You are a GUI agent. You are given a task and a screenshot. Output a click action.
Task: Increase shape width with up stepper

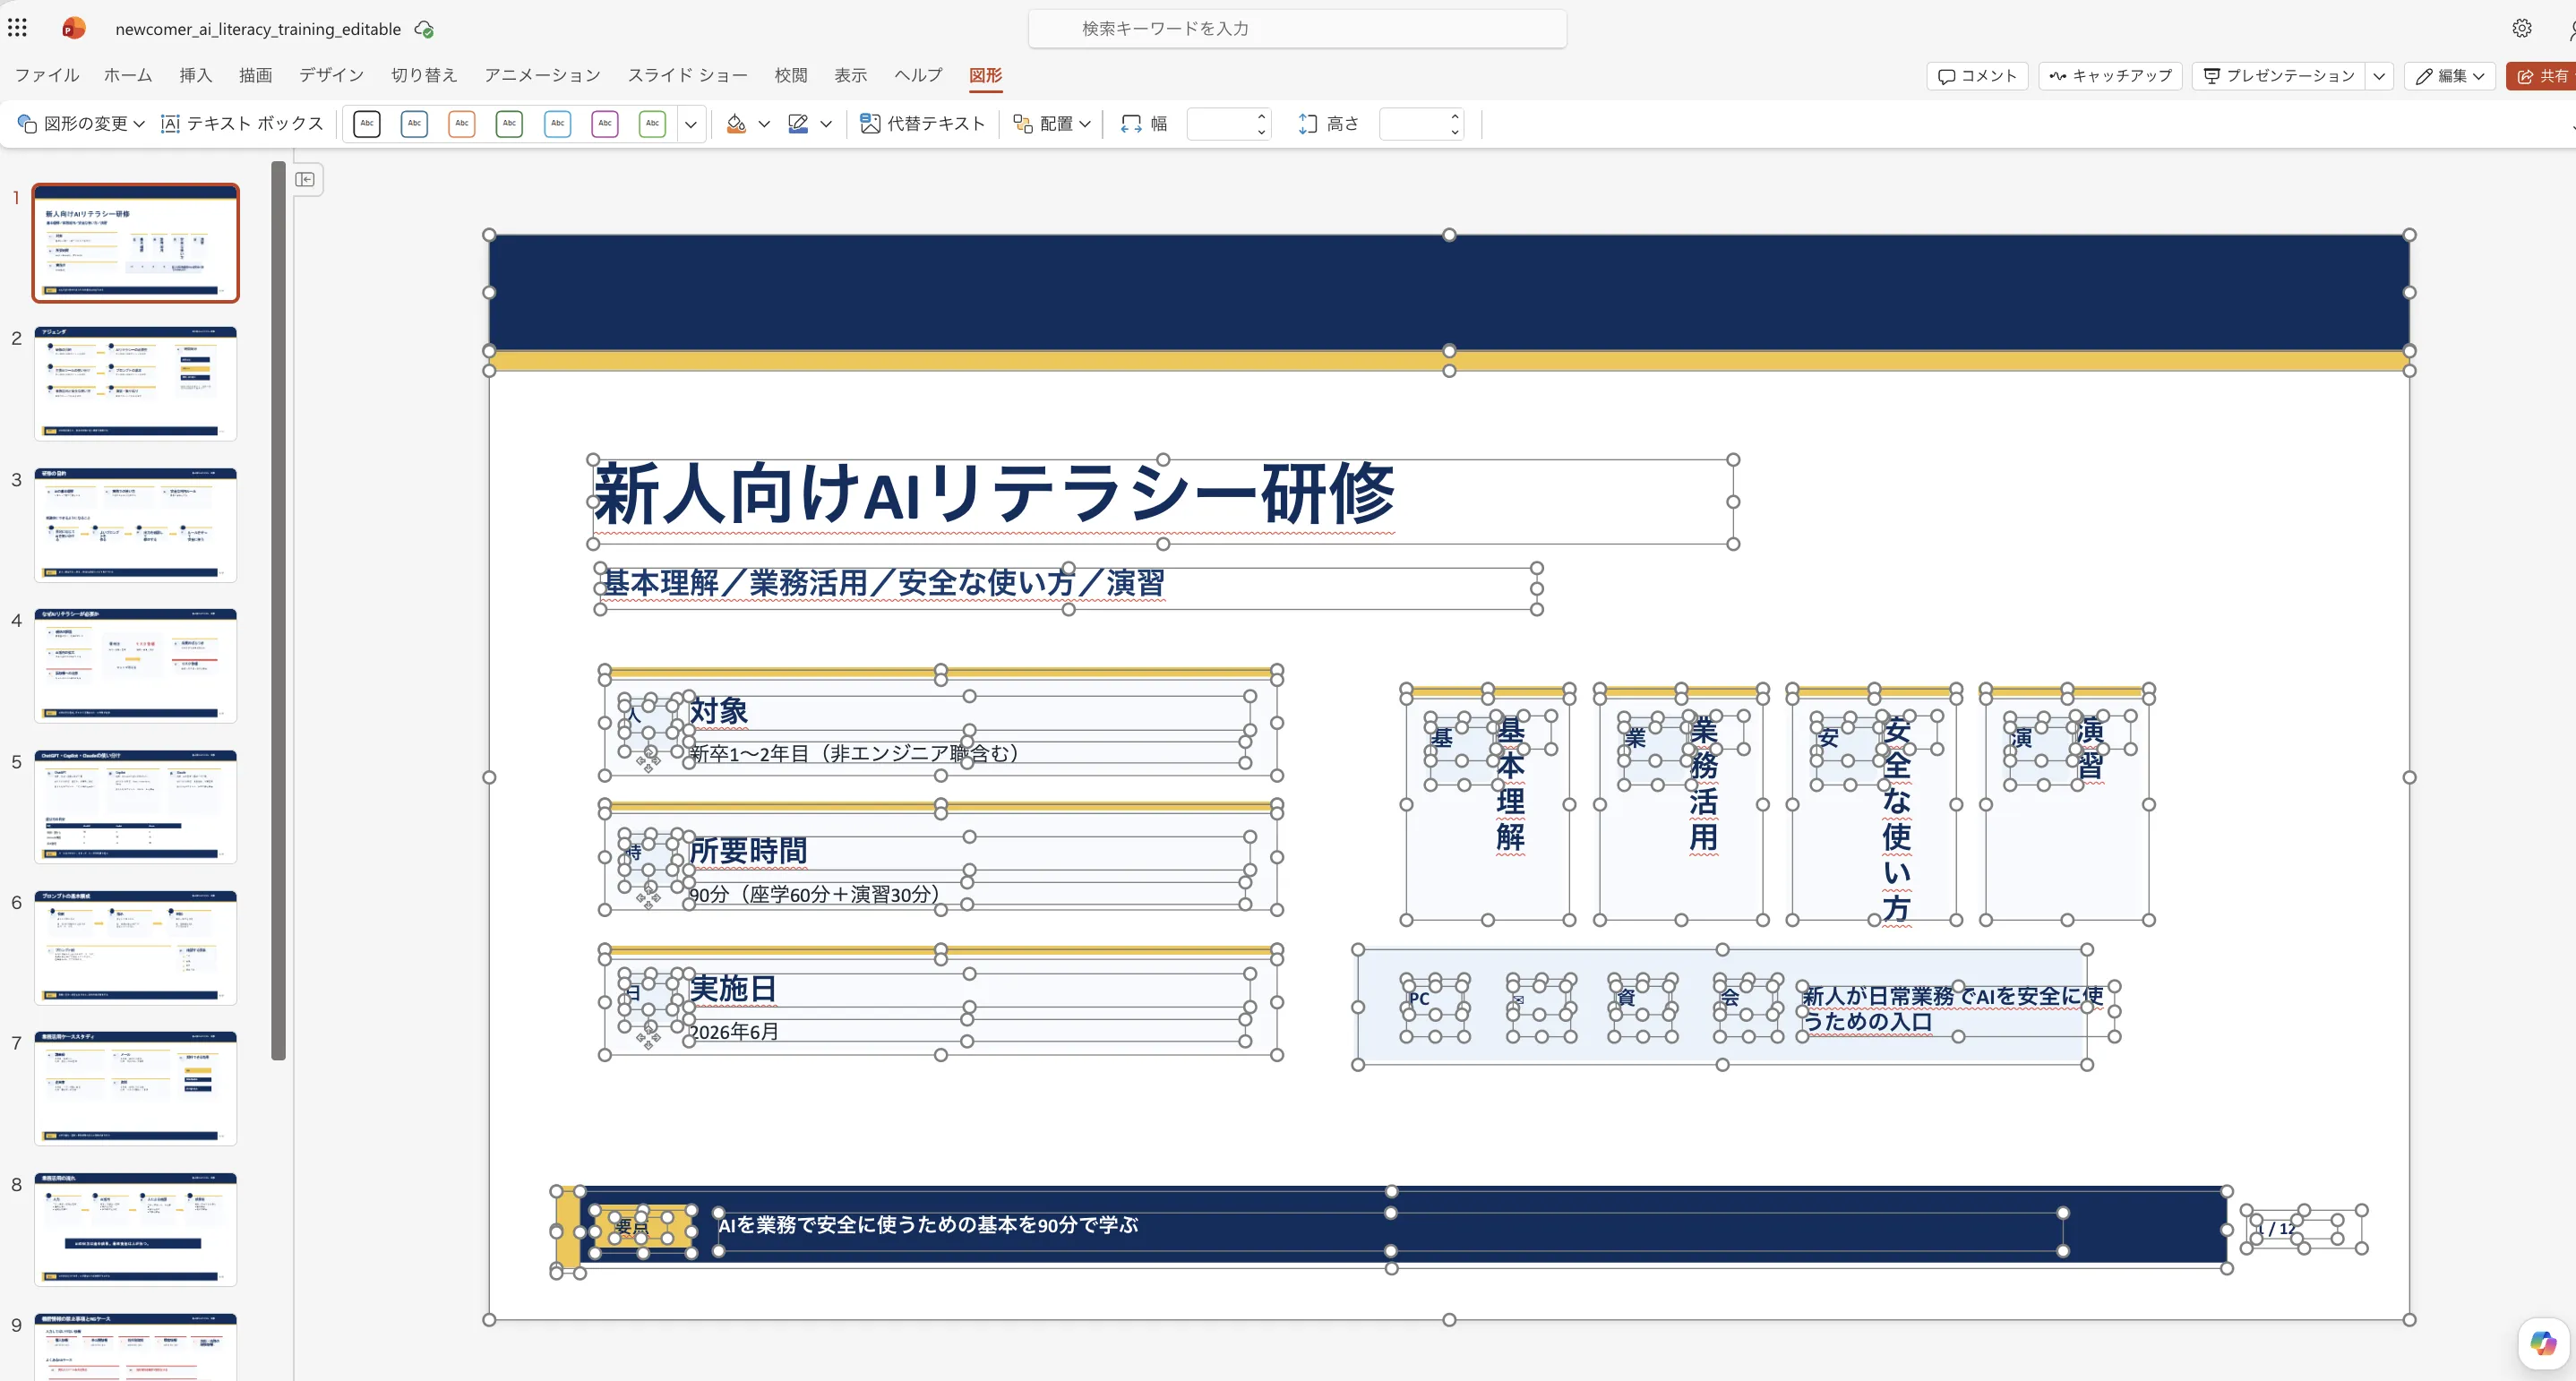(1262, 116)
